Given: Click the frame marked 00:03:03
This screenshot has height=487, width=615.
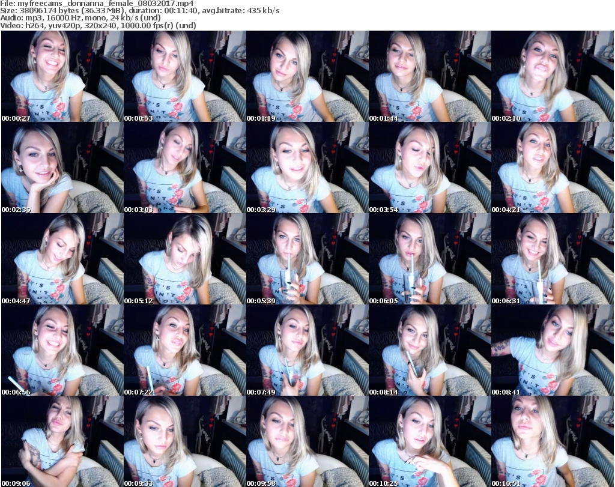Looking at the screenshot, I should (185, 168).
